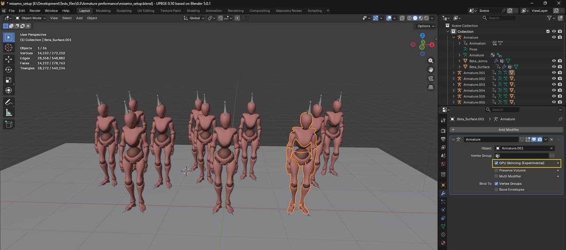Open the viewport Options button
566x250 pixels.
[x=426, y=26]
